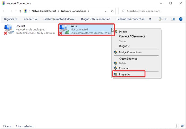Click the Up directory arrow
This screenshot has width=186, height=129.
[20, 11]
